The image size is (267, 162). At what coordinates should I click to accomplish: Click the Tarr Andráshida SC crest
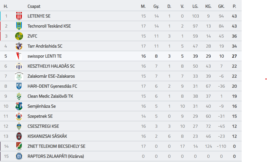tap(19, 46)
